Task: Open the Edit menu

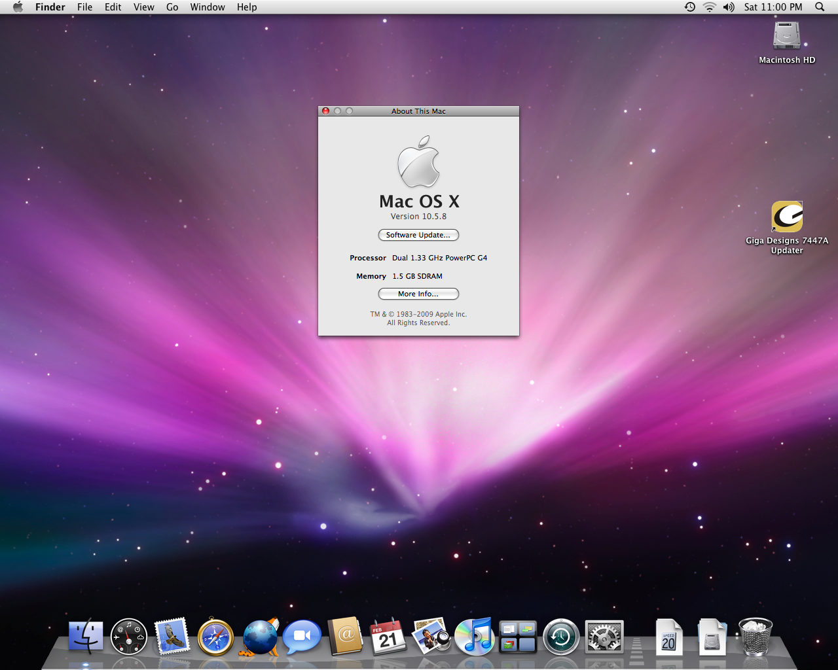Action: 113,7
